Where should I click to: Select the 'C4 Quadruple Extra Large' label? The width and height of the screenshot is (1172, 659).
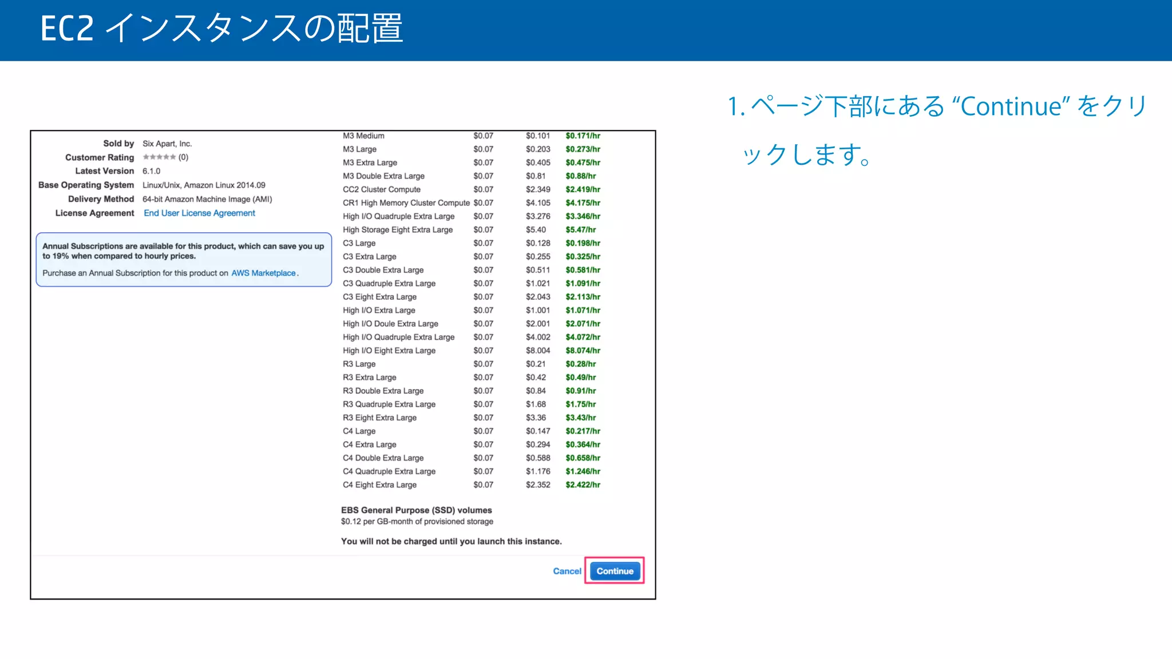point(389,472)
